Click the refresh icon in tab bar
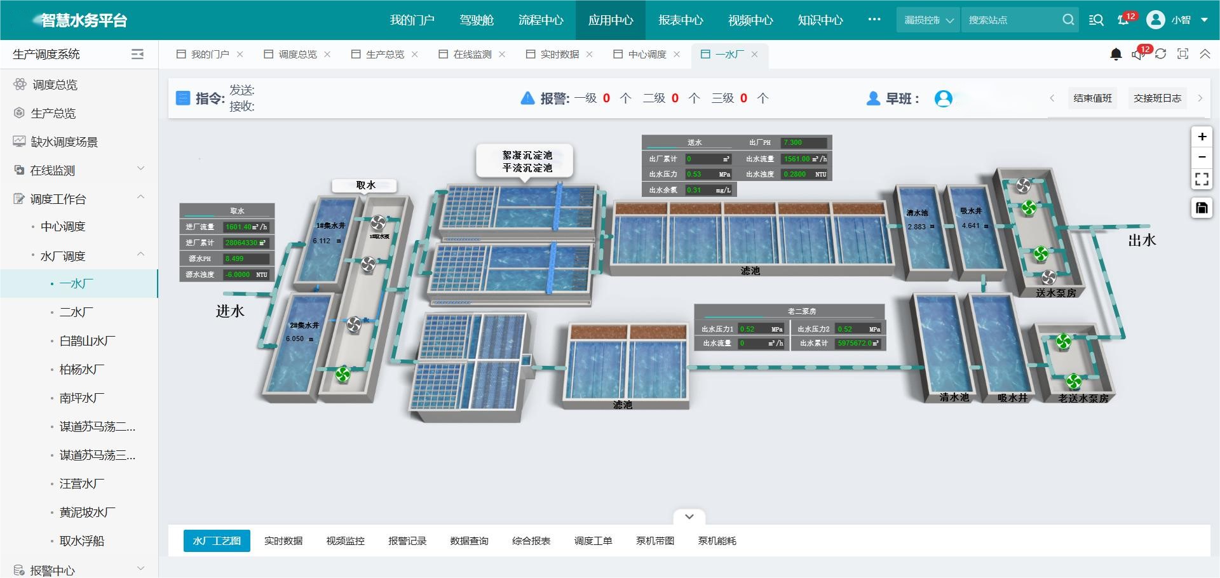Viewport: 1220px width, 578px height. 1160,55
